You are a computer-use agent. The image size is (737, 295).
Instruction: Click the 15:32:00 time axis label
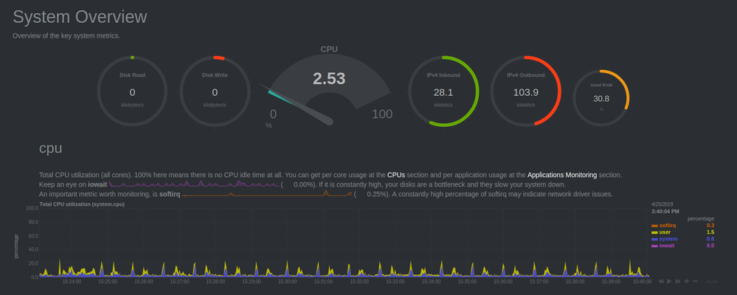tap(359, 282)
